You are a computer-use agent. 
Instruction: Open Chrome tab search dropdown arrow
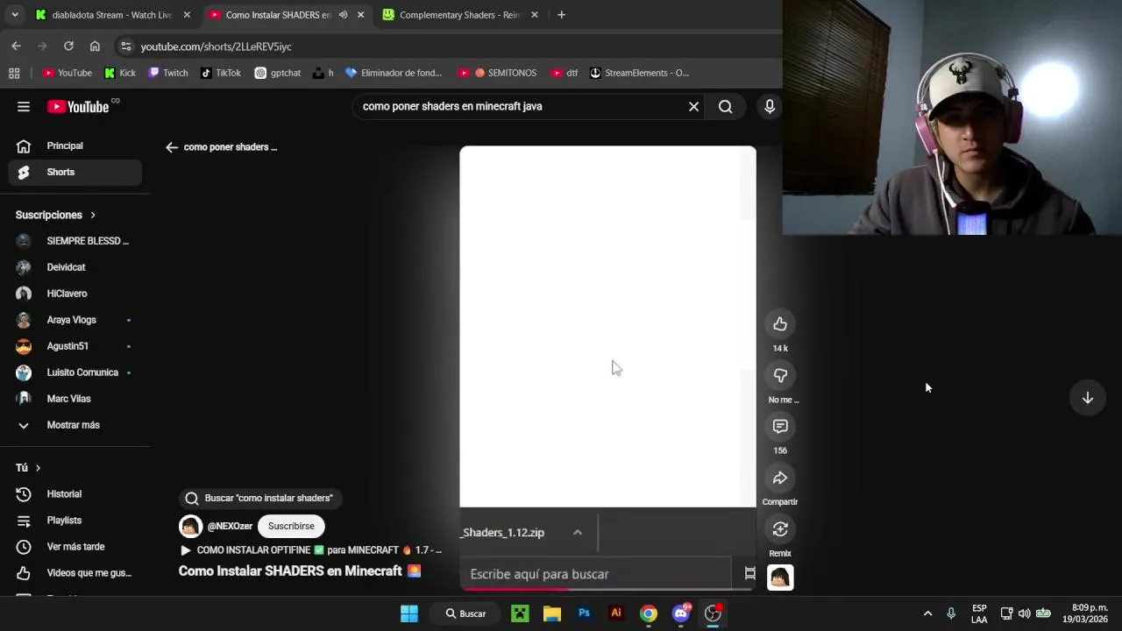14,15
